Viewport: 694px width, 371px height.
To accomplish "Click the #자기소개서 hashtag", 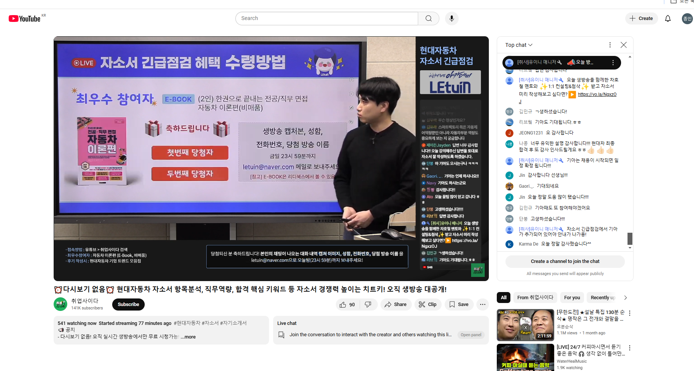I will [x=233, y=323].
